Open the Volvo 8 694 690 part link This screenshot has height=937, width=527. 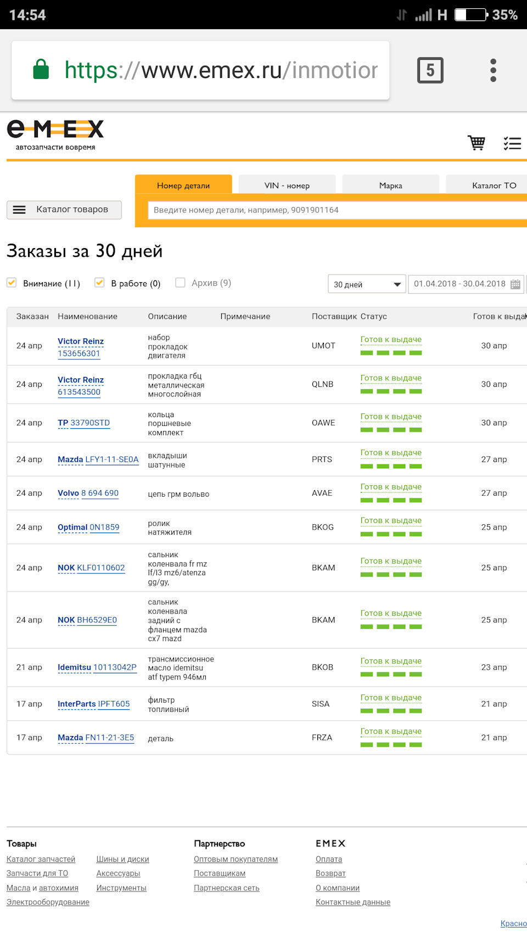pos(88,493)
